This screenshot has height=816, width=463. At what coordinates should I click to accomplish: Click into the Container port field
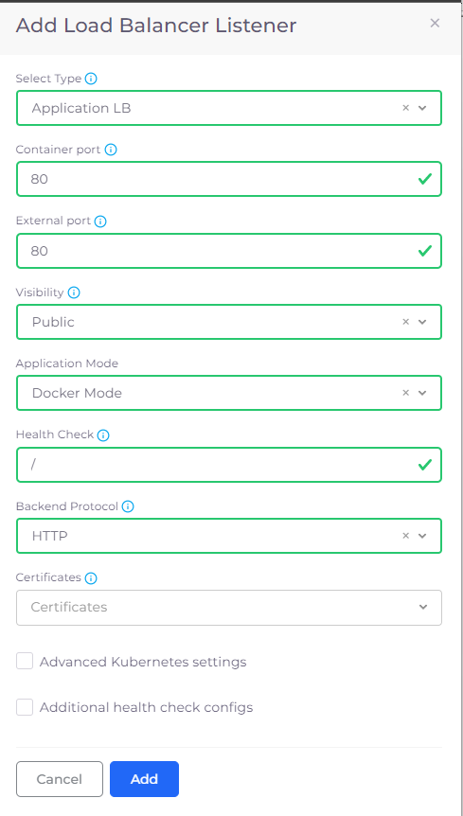tap(229, 179)
